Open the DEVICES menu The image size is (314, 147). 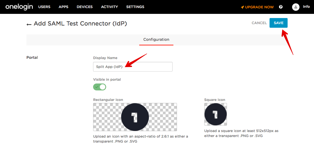coord(85,7)
